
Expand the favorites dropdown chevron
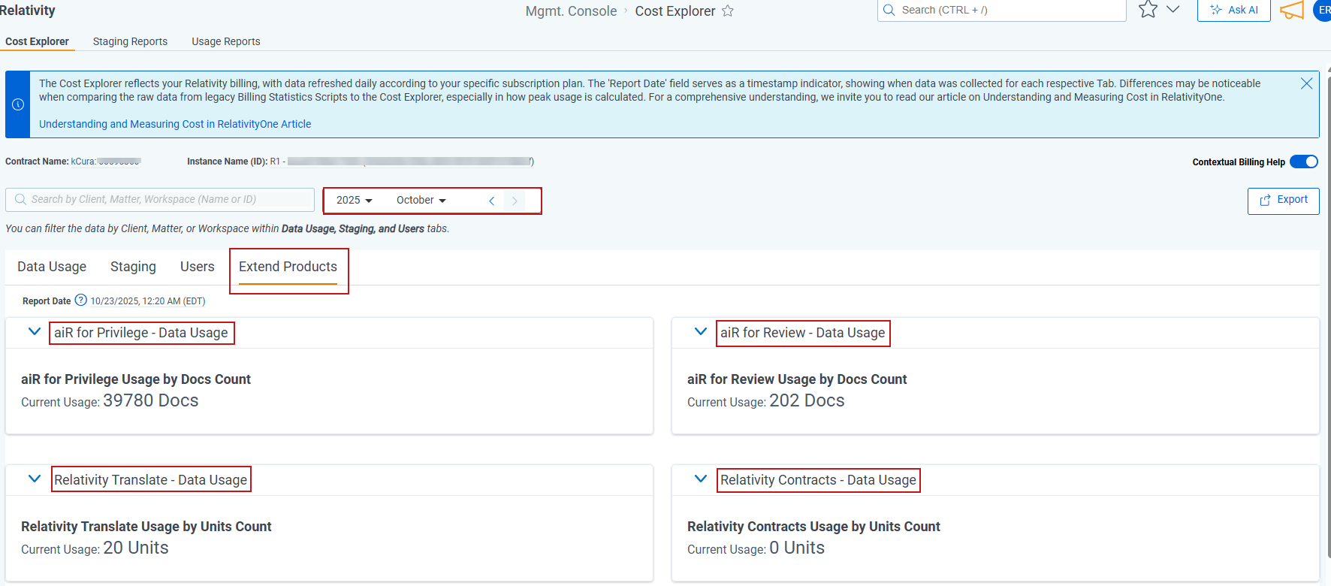[x=1173, y=9]
